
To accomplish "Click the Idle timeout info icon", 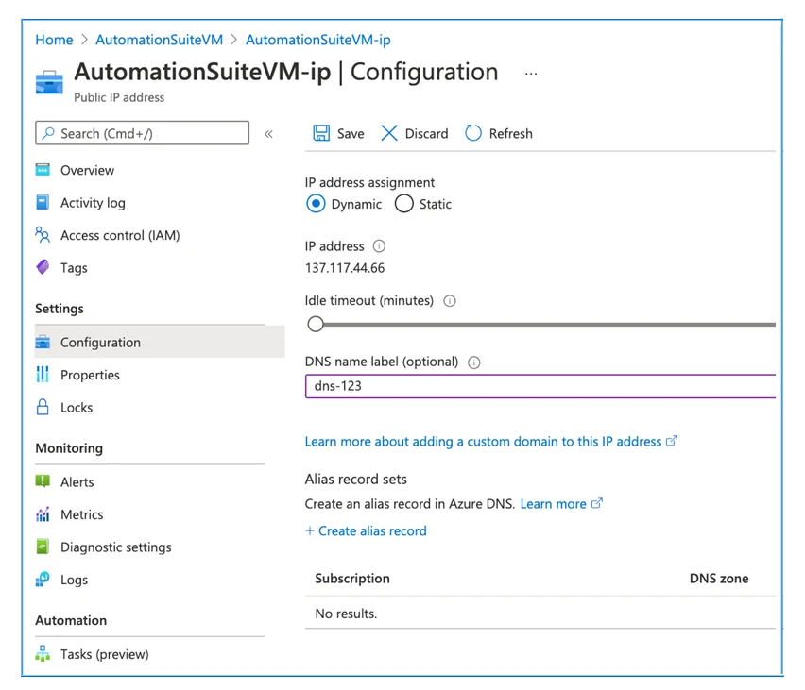I will (449, 300).
